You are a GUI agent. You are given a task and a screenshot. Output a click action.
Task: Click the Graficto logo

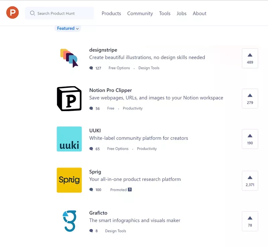(69, 221)
